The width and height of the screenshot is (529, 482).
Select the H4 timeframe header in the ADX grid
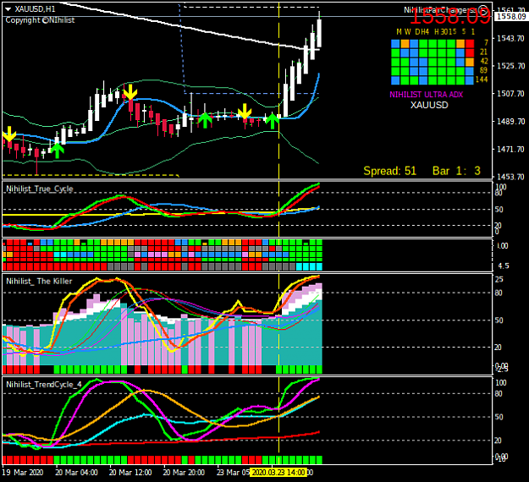tap(424, 31)
